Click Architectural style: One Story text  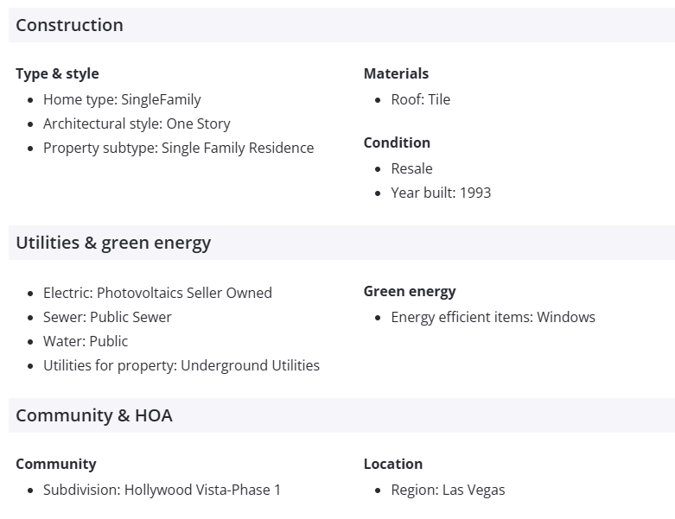(x=137, y=123)
